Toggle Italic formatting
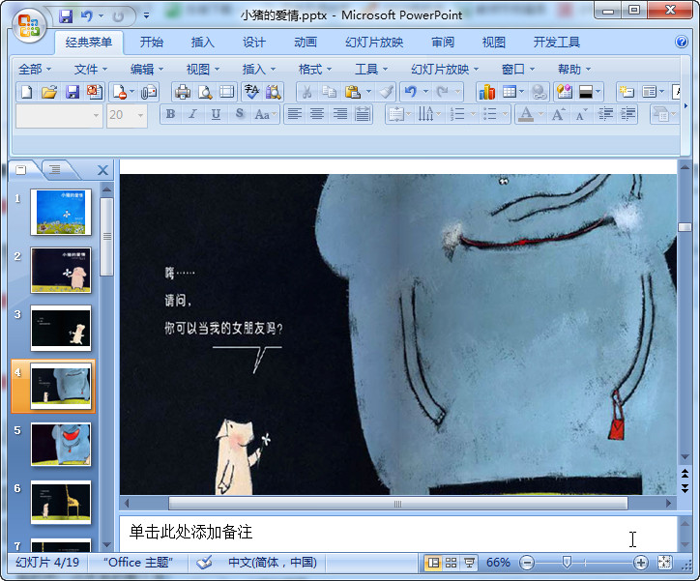The image size is (700, 581). coord(192,114)
